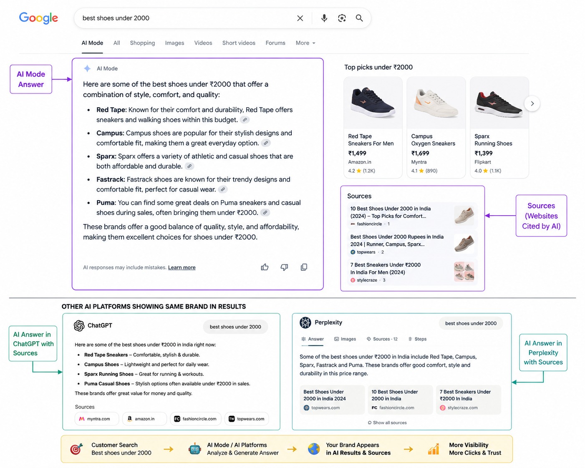Open the Forums tab
This screenshot has width=585, height=468.
pos(275,43)
